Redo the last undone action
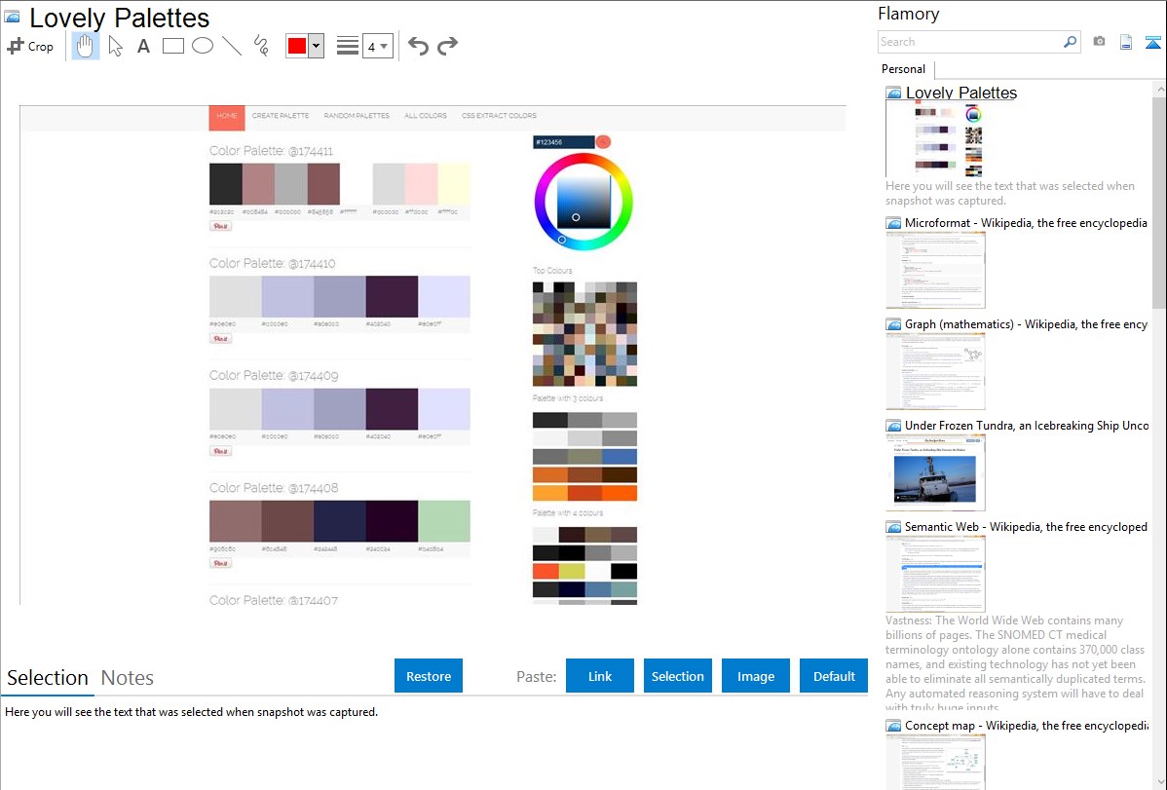1167x790 pixels. point(447,46)
